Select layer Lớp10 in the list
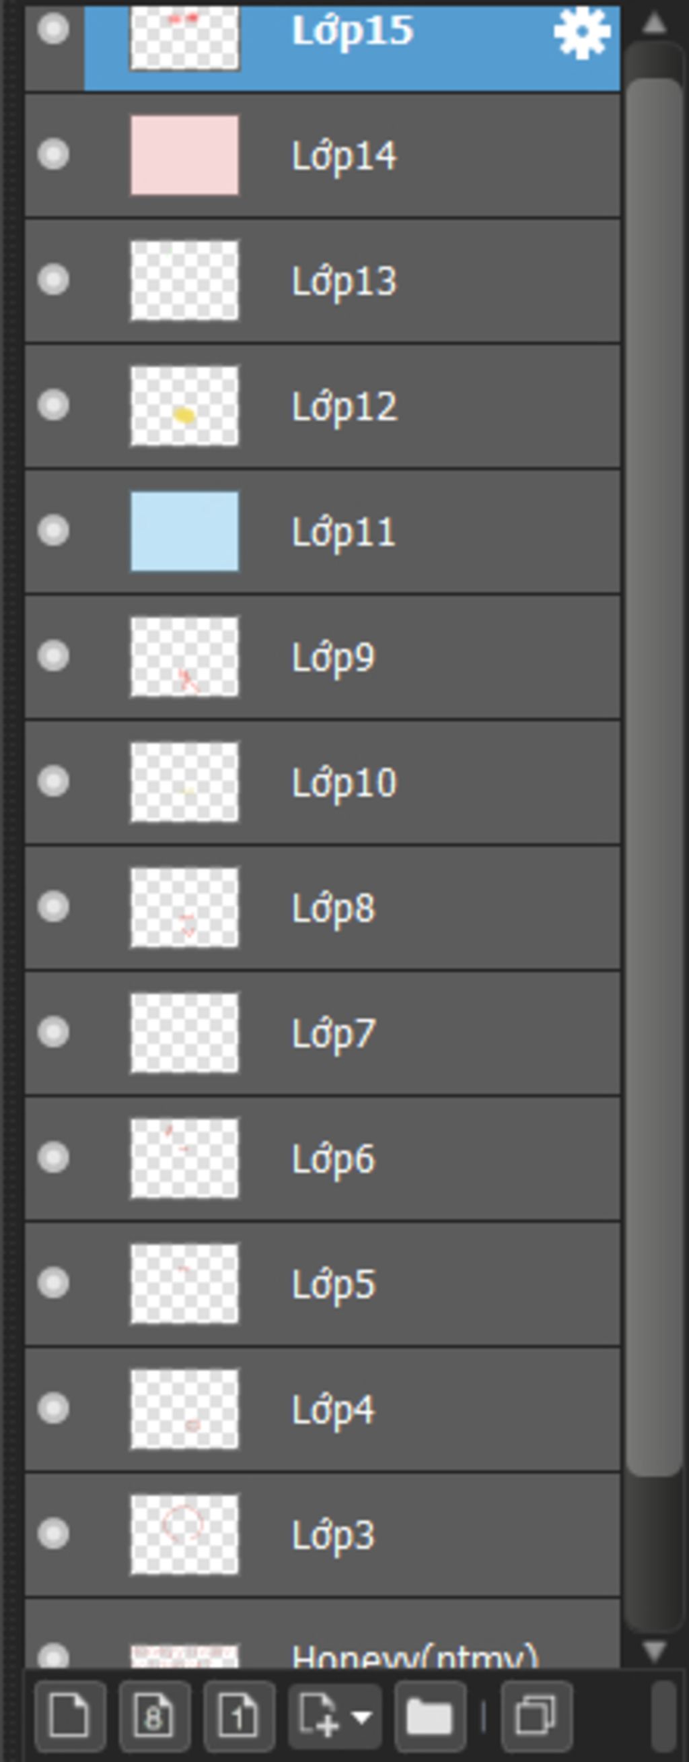 pyautogui.click(x=344, y=783)
